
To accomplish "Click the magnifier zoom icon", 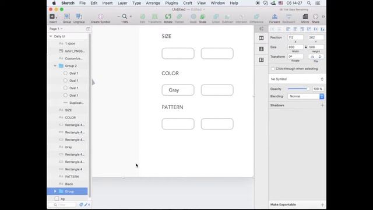I will [124, 16].
